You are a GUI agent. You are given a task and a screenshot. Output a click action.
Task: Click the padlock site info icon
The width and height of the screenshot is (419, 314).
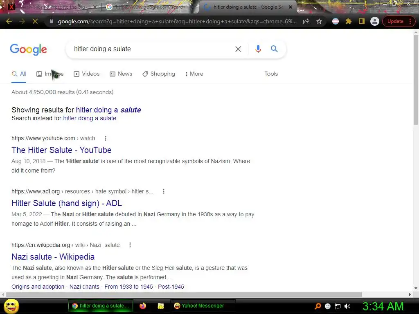(52, 21)
